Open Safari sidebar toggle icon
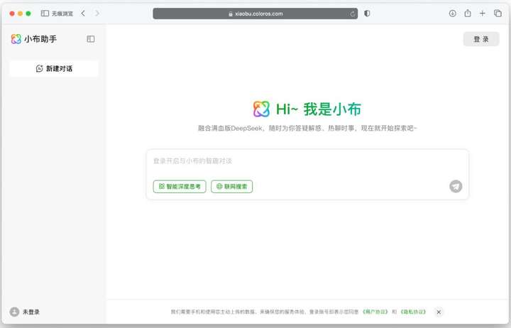The image size is (511, 328). [x=45, y=13]
